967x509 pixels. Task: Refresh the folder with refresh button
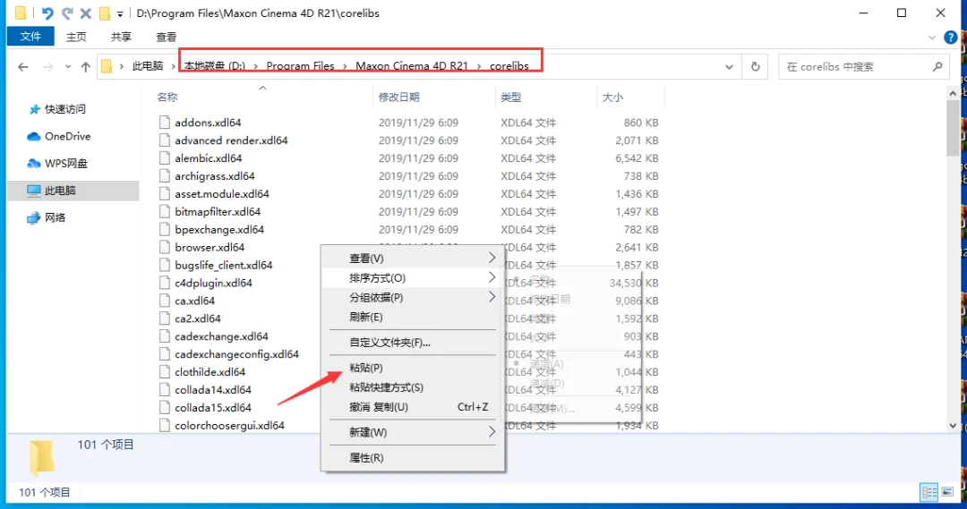(x=755, y=66)
